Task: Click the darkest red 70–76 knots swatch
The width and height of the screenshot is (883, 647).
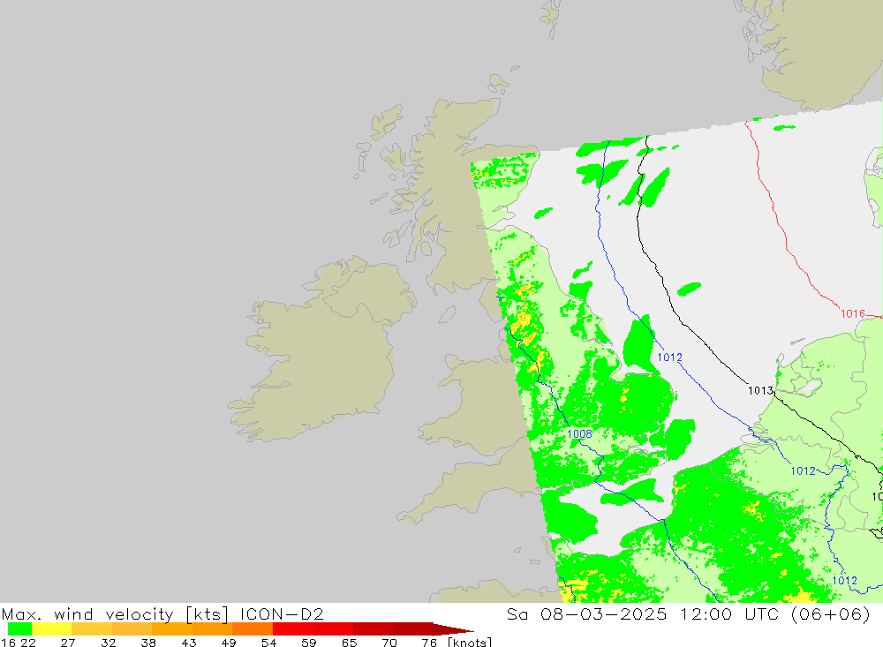Action: 412,629
